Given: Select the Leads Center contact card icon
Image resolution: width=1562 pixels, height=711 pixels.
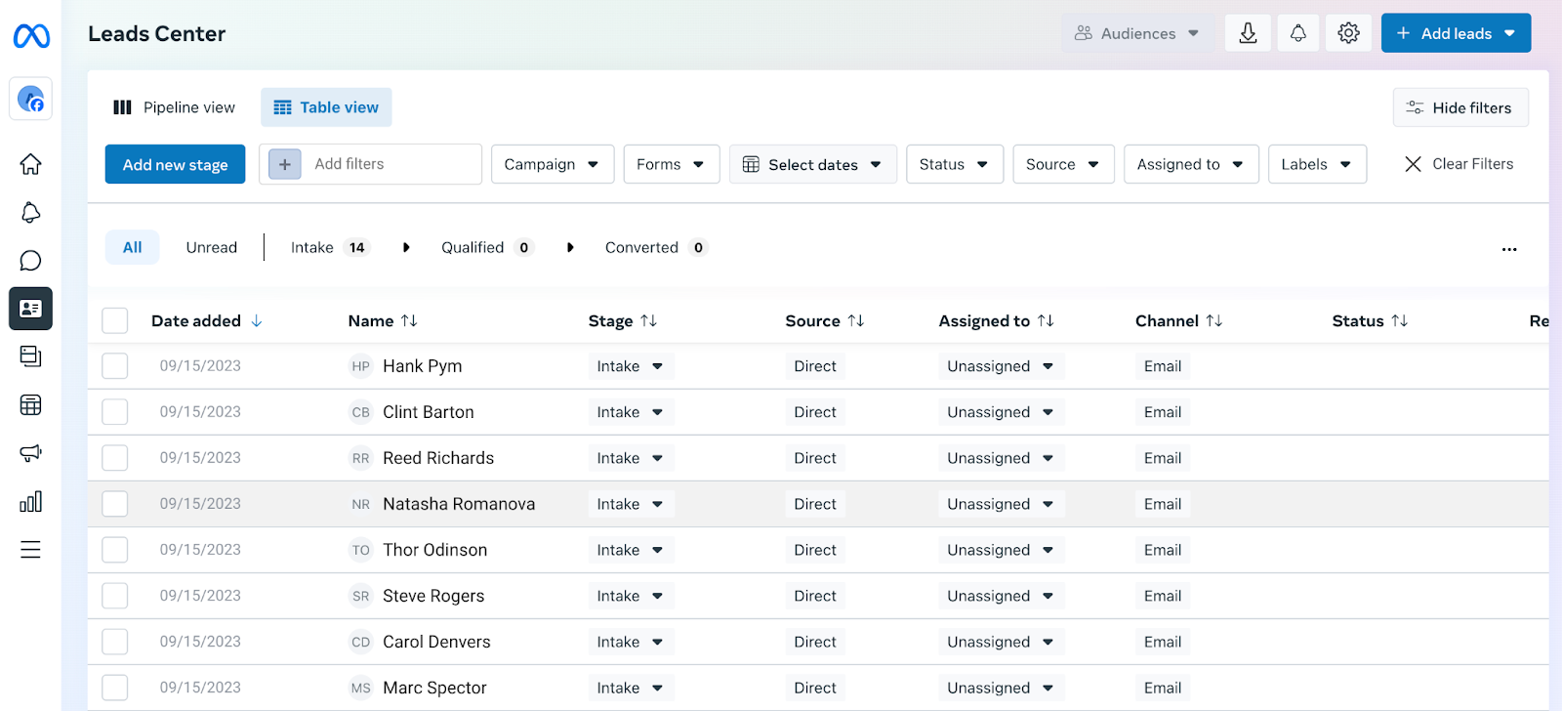Looking at the screenshot, I should 31,309.
